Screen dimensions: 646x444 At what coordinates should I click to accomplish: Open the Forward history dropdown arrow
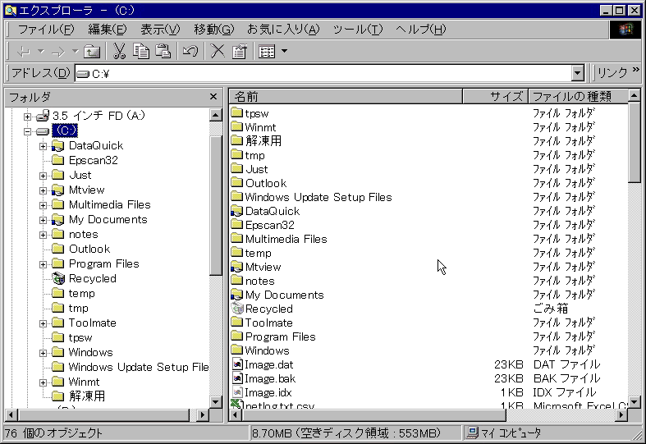pyautogui.click(x=75, y=52)
